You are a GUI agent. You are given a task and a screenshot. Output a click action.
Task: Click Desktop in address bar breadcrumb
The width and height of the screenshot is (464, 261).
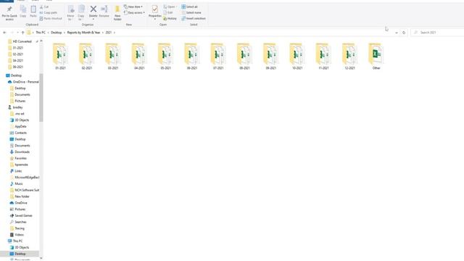click(x=57, y=33)
